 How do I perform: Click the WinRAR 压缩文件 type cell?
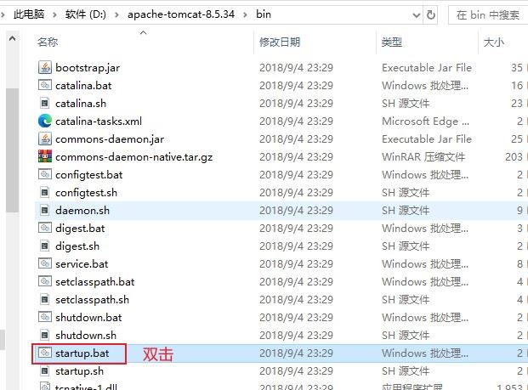click(423, 157)
